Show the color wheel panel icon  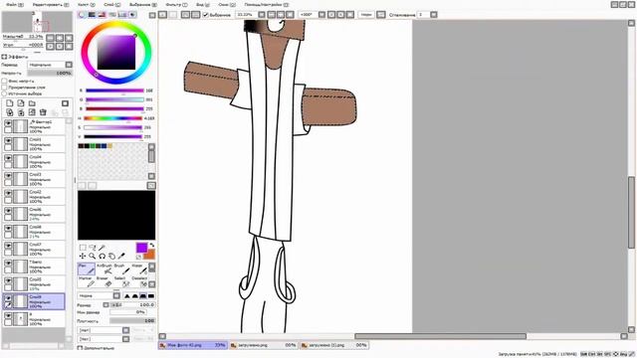(x=82, y=15)
